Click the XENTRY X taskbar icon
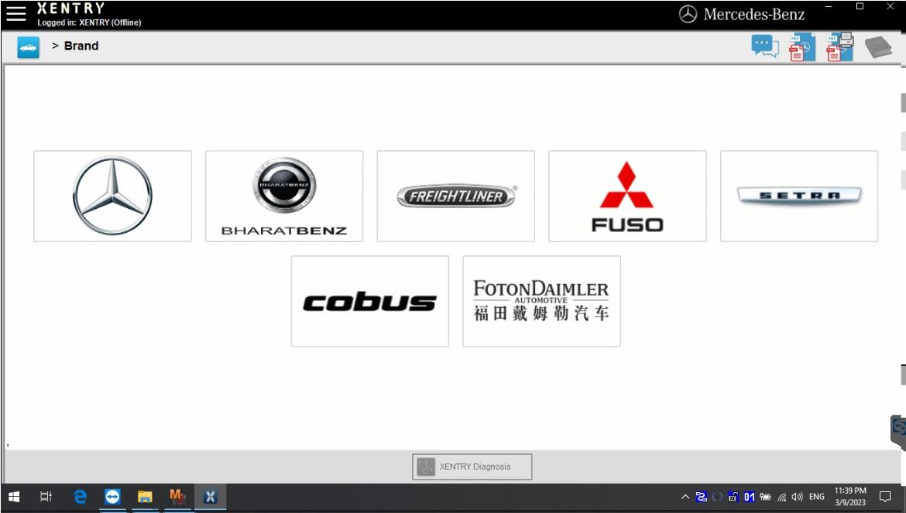This screenshot has width=906, height=513. click(210, 497)
